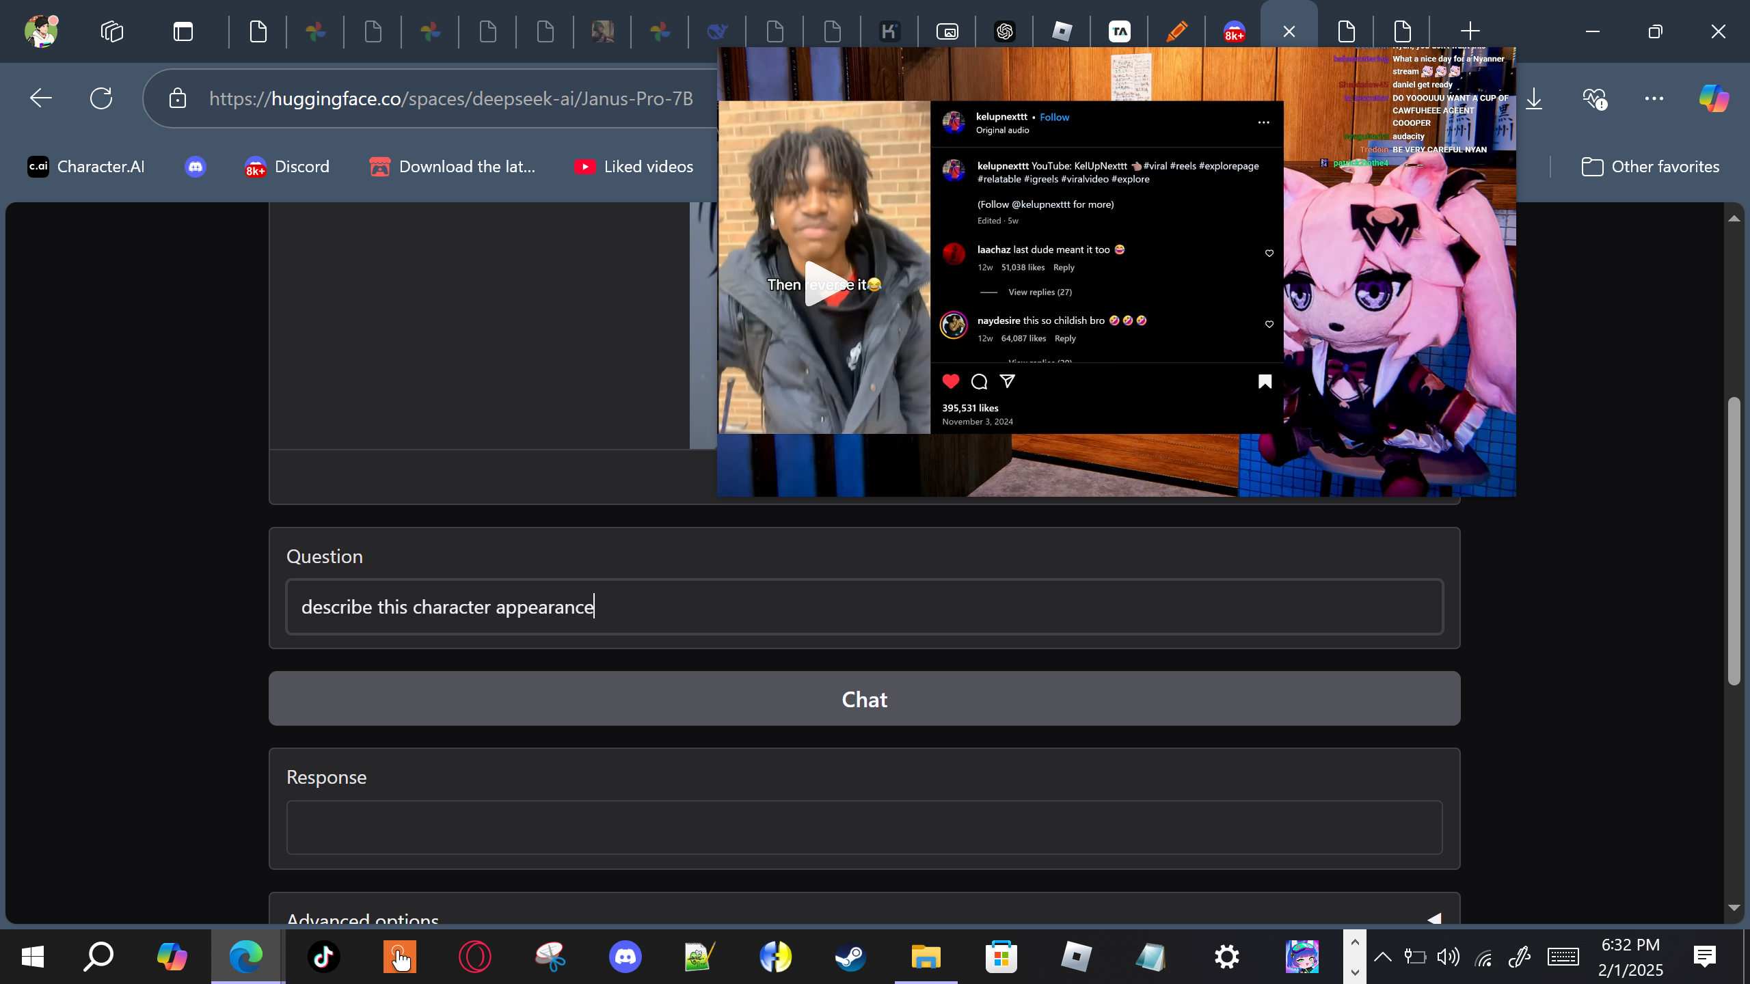Open the Other favorites folder
Viewport: 1750px width, 984px height.
(x=1650, y=167)
